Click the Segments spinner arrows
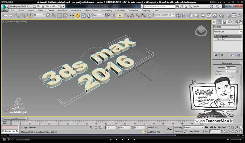The width and height of the screenshot is (245, 143). pyautogui.click(x=237, y=71)
